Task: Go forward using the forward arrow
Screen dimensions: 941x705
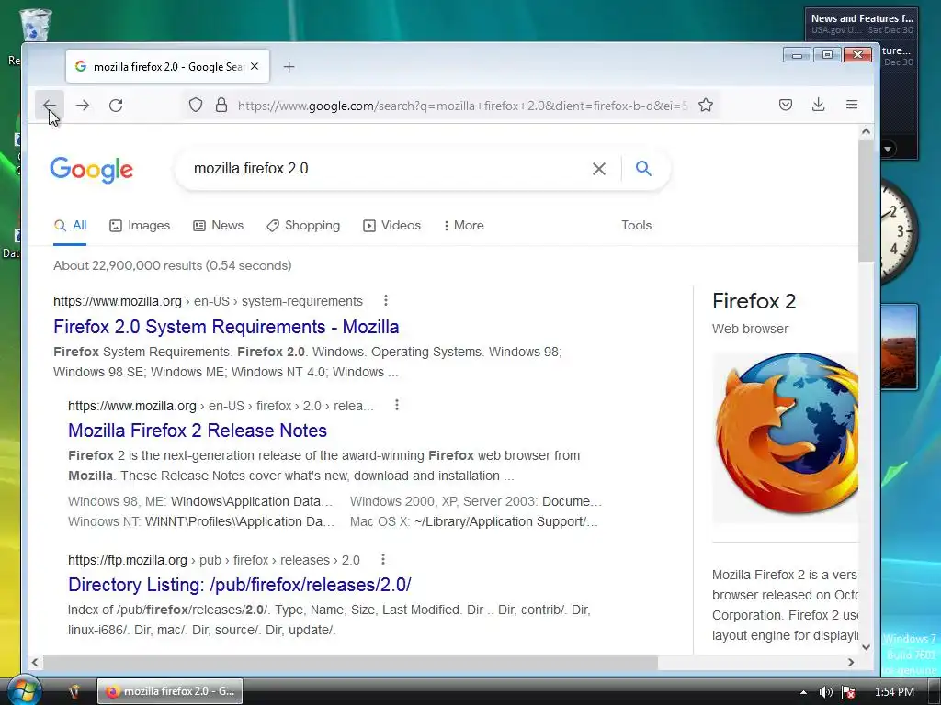Action: pyautogui.click(x=83, y=106)
